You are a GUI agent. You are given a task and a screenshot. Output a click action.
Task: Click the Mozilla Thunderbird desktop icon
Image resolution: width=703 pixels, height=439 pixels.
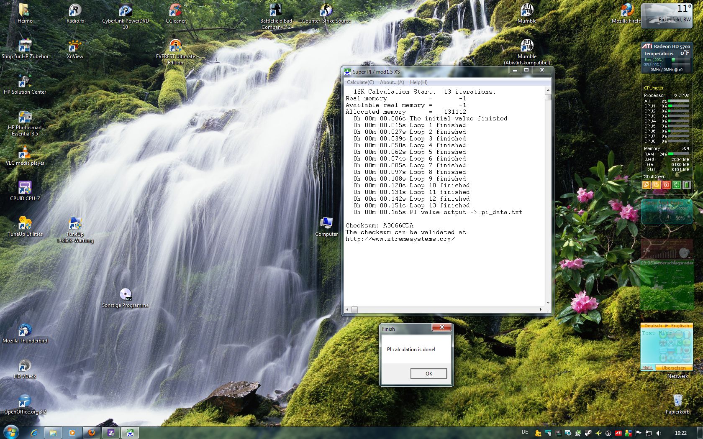(x=25, y=330)
